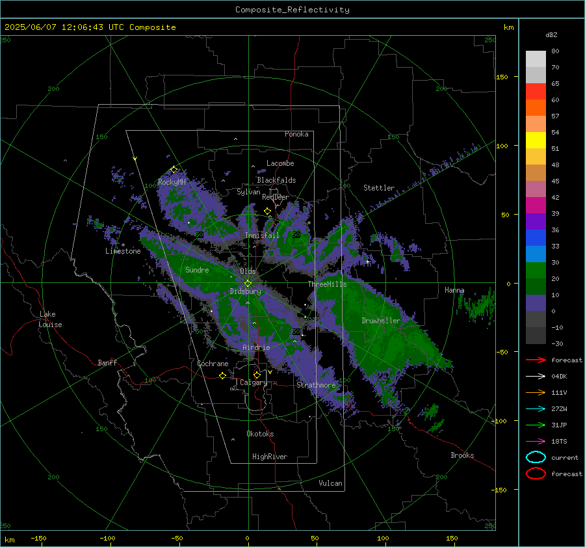
Task: Click the Cochrane label
Action: point(213,364)
